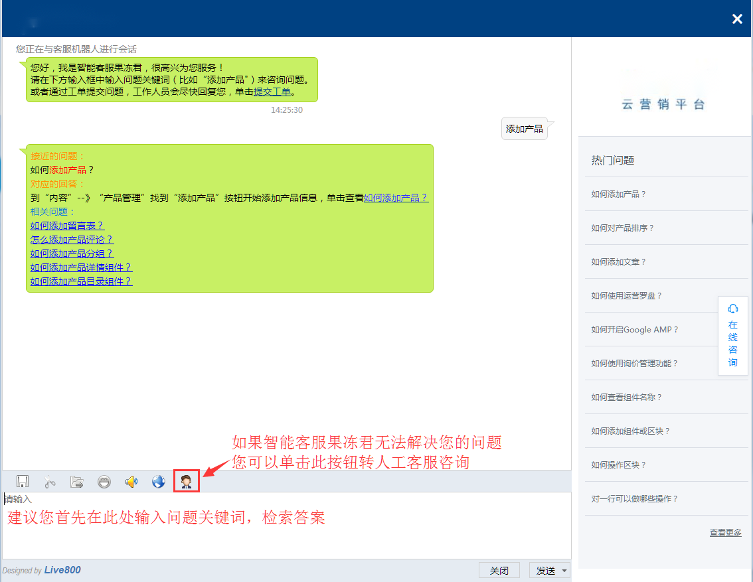Click the 发送 send button
The image size is (753, 582).
545,571
